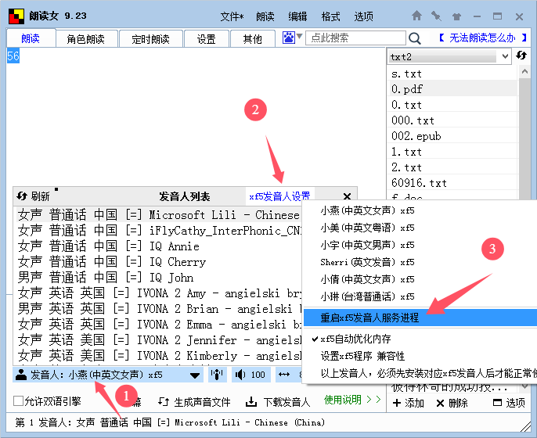
Task: Click the file list scrollbar up arrow
Action: click(524, 71)
